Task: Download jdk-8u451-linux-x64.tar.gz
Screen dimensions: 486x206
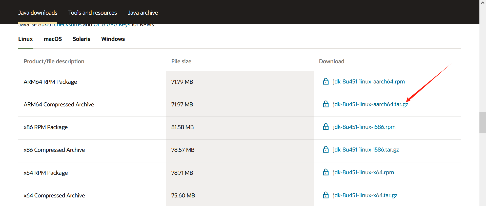Action: [x=365, y=195]
